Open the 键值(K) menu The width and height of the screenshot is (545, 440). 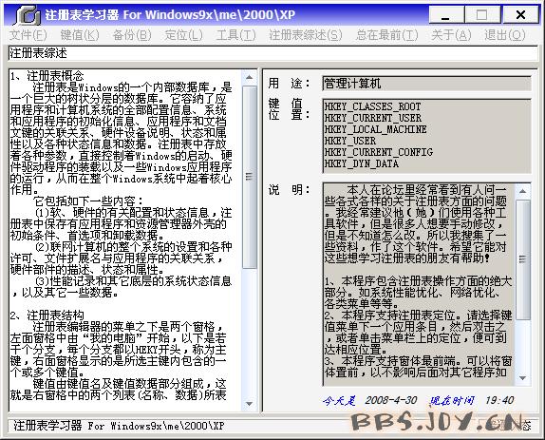pos(80,35)
